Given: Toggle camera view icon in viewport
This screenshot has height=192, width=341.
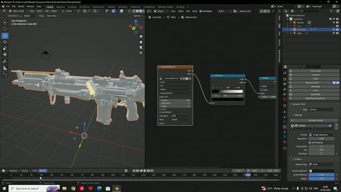Looking at the screenshot, I should (x=141, y=47).
